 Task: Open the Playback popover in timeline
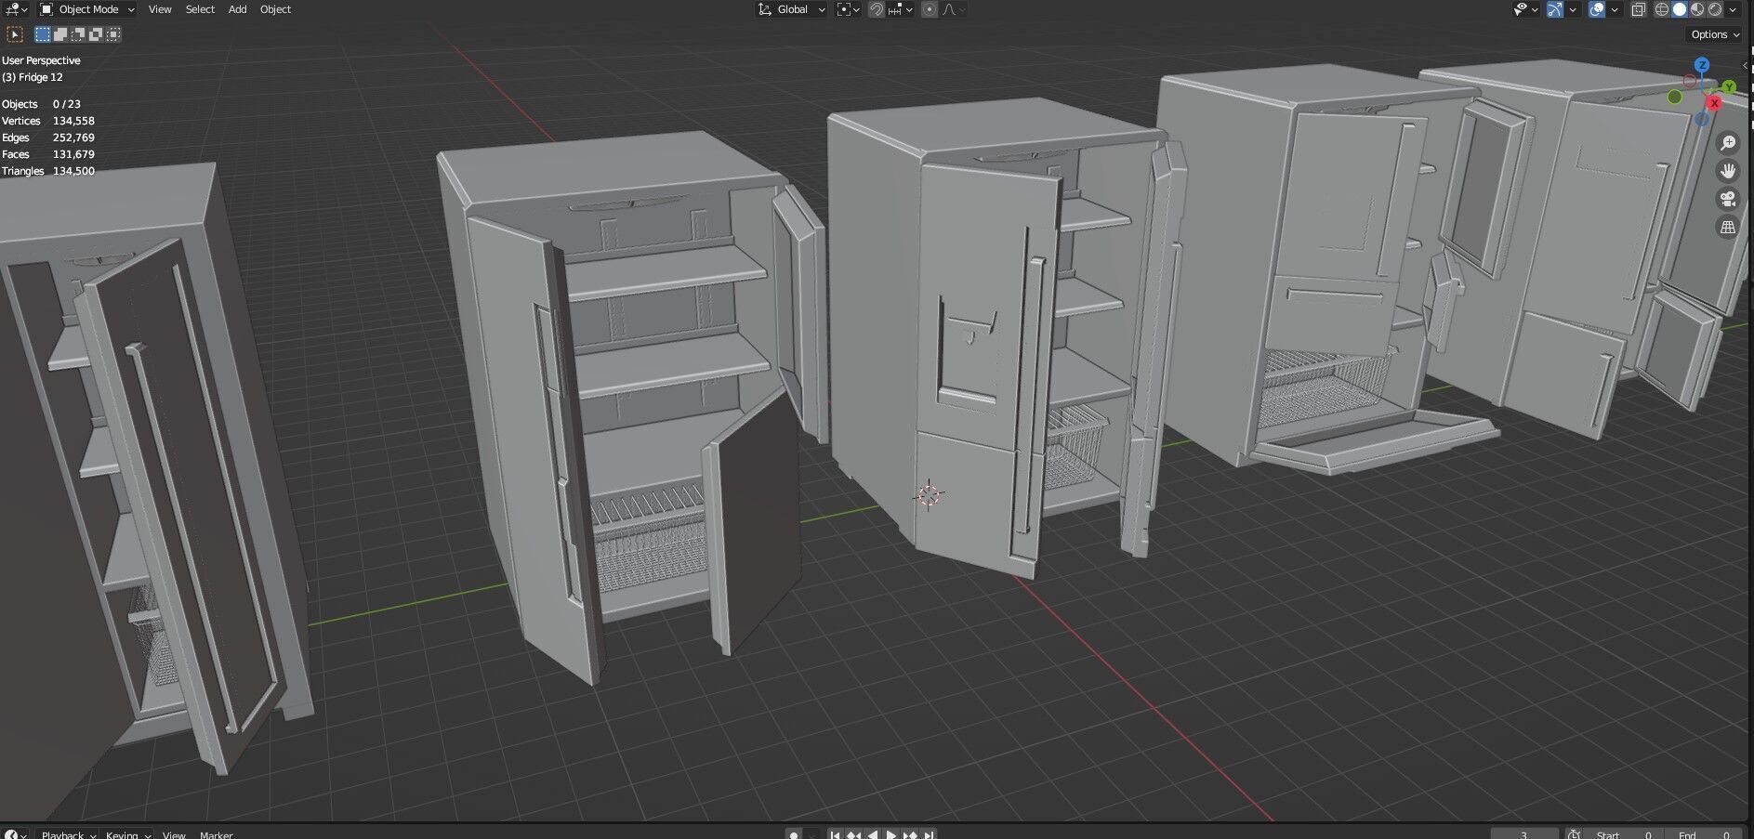point(68,834)
